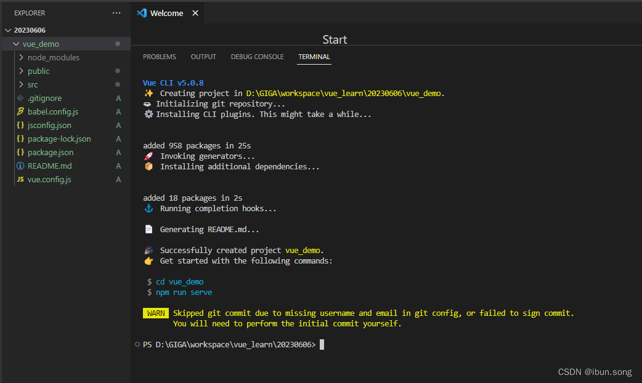The width and height of the screenshot is (642, 383).
Task: Click the terminal prompt command decoration circle
Action: (137, 344)
